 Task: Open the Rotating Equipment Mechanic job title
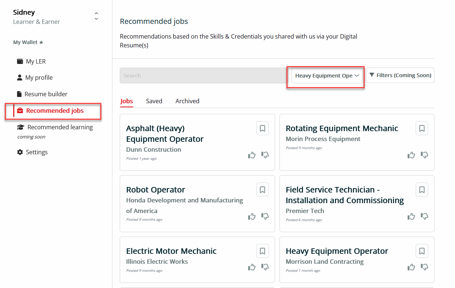(x=342, y=128)
